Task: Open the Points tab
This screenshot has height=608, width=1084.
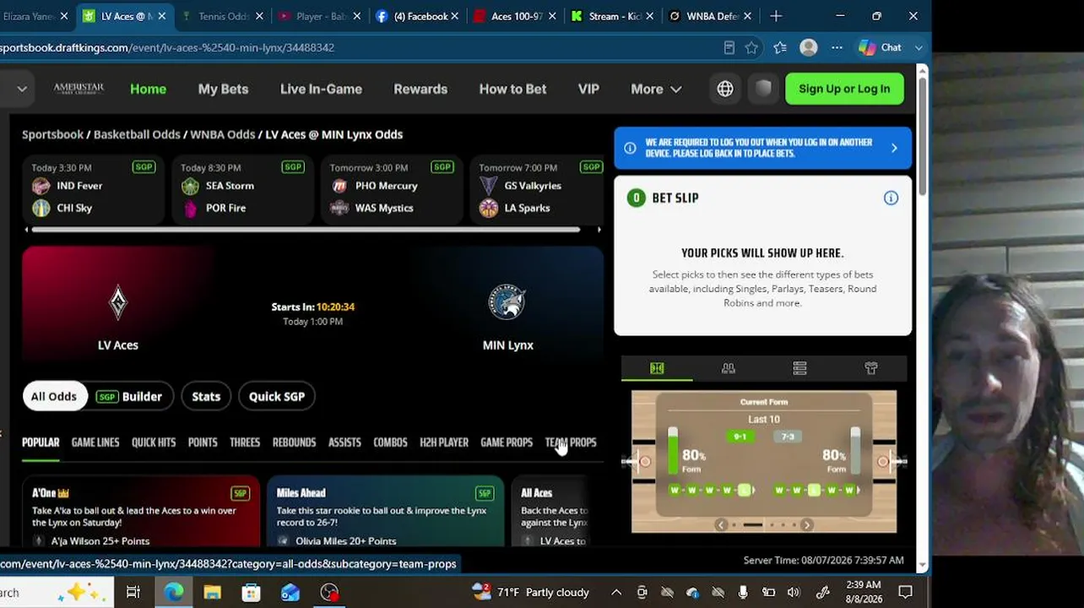Action: coord(203,442)
